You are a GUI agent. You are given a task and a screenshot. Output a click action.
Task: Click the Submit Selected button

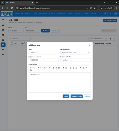(109, 31)
